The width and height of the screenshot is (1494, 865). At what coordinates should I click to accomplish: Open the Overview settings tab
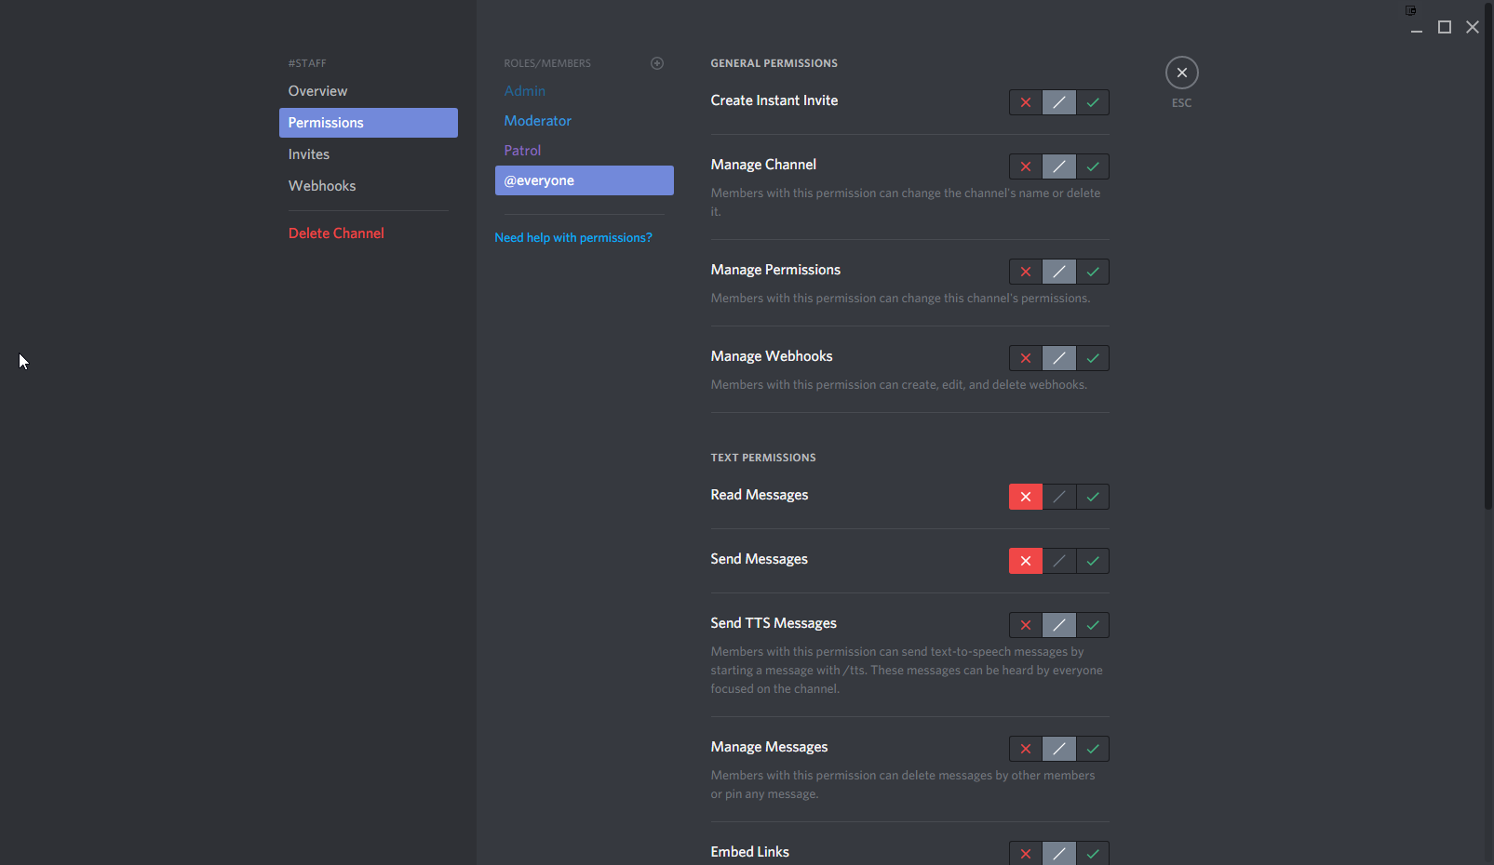point(317,91)
